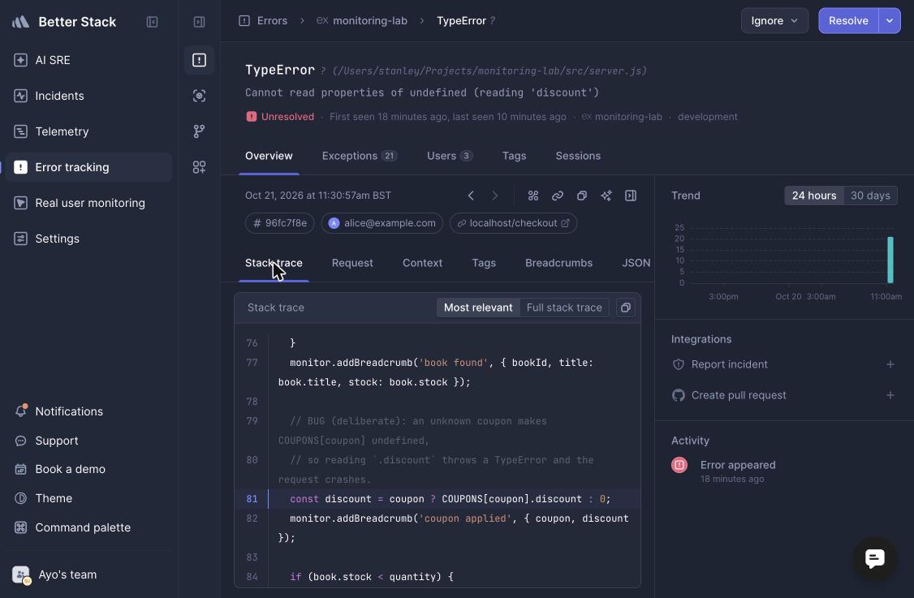The width and height of the screenshot is (914, 598).
Task: Click Book a demo
Action: [88, 469]
